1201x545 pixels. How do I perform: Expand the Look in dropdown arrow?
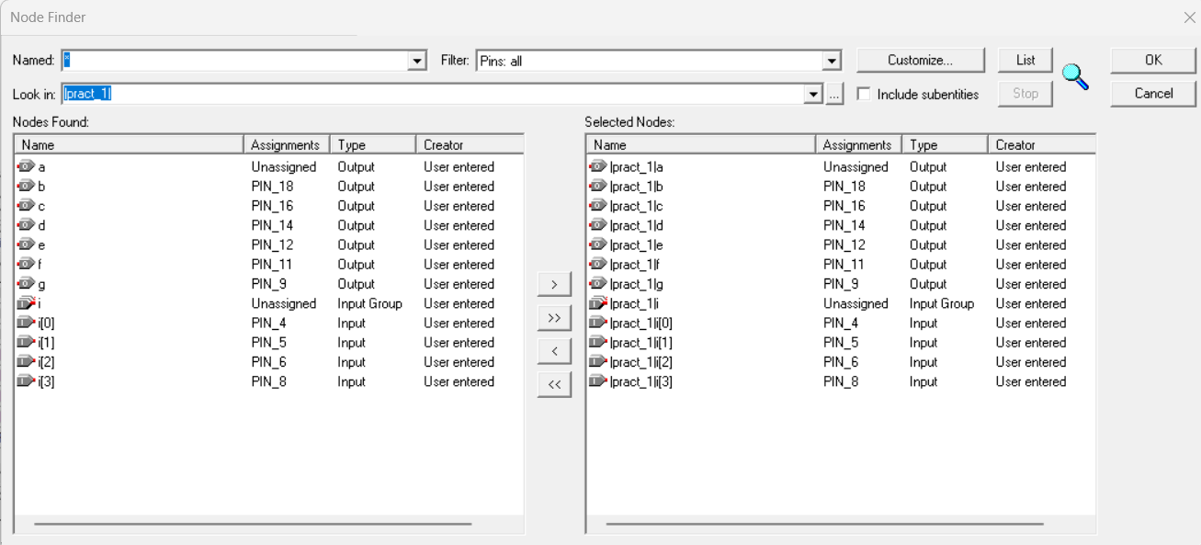(x=813, y=94)
